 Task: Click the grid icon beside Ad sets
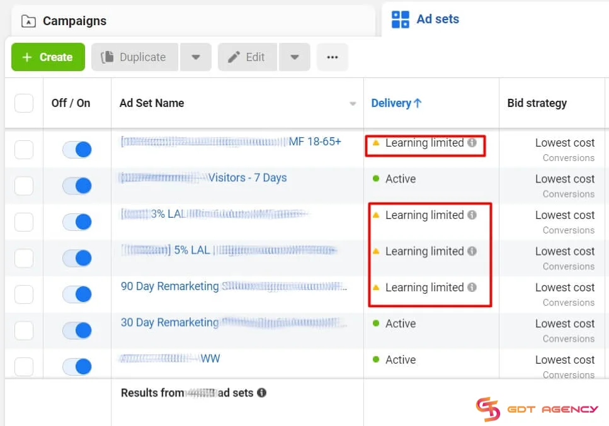pos(399,20)
